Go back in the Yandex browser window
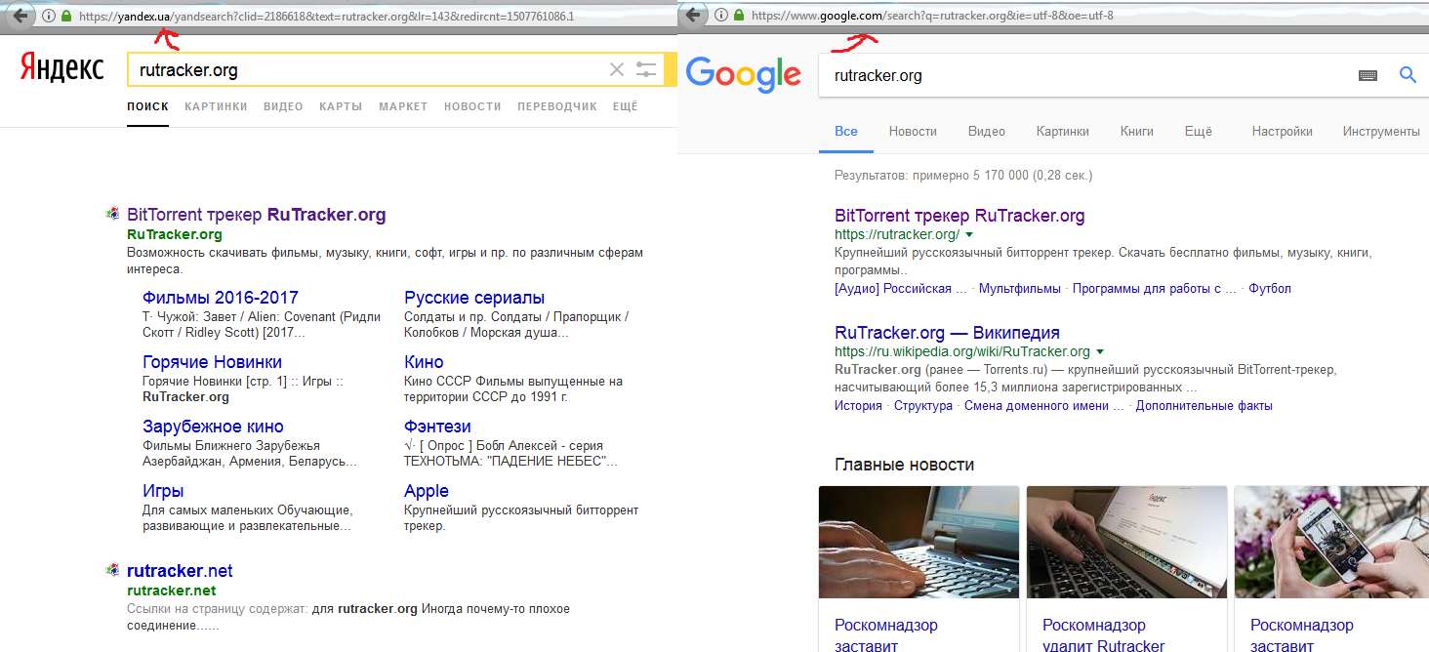This screenshot has height=652, width=1429. (20, 16)
